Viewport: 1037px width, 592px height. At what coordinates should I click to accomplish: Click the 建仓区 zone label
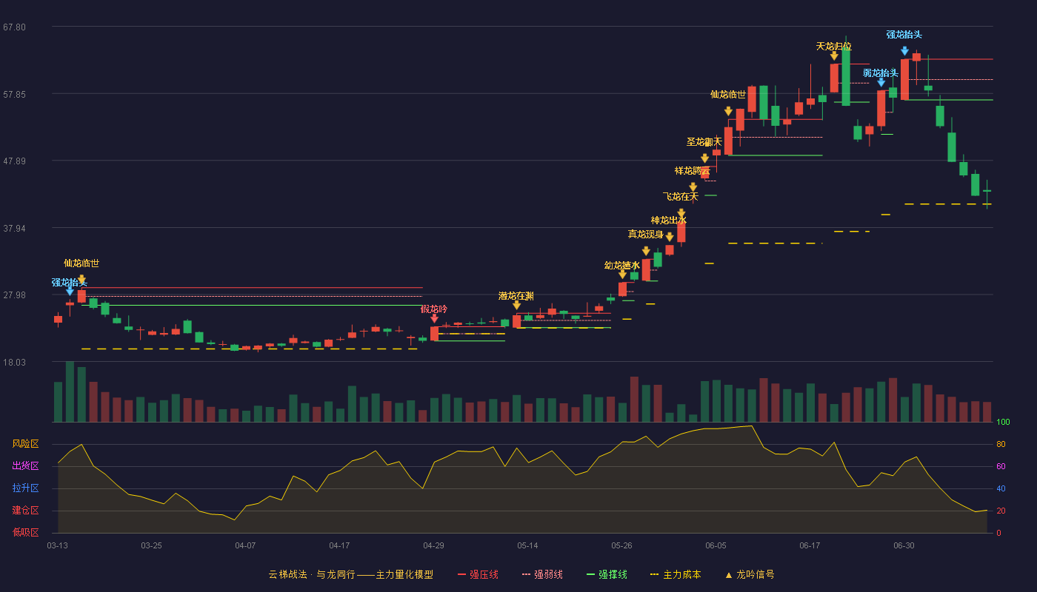(26, 511)
